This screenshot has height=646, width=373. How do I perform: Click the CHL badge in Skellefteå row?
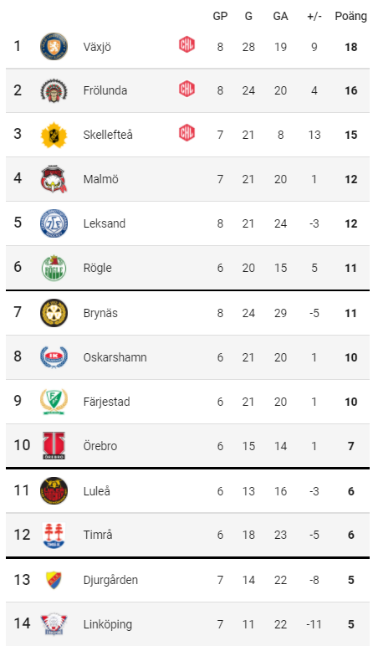tap(186, 133)
